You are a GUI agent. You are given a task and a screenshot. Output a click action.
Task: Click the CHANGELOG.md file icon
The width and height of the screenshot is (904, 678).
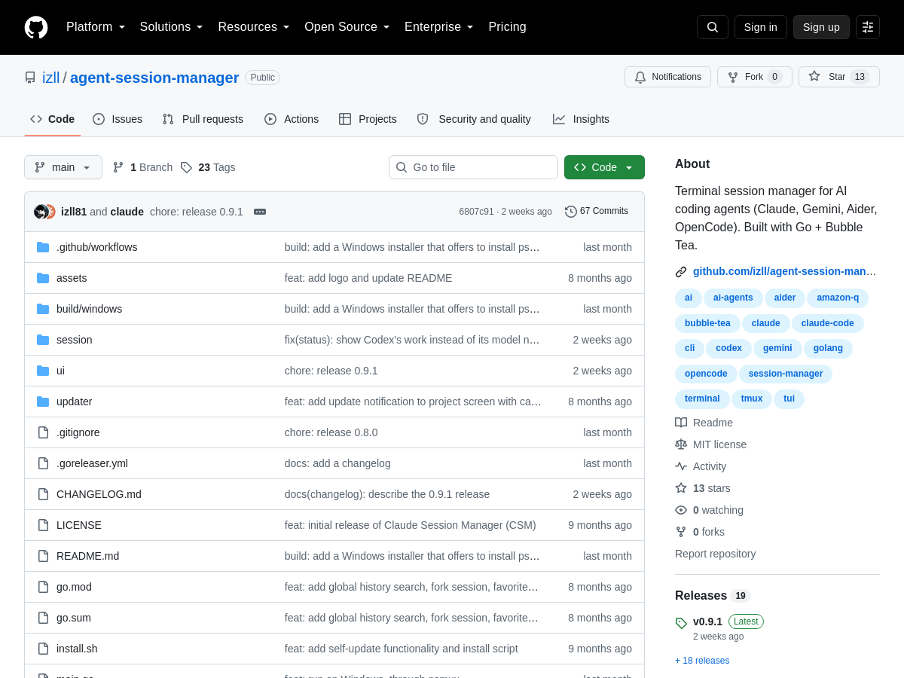pyautogui.click(x=43, y=494)
